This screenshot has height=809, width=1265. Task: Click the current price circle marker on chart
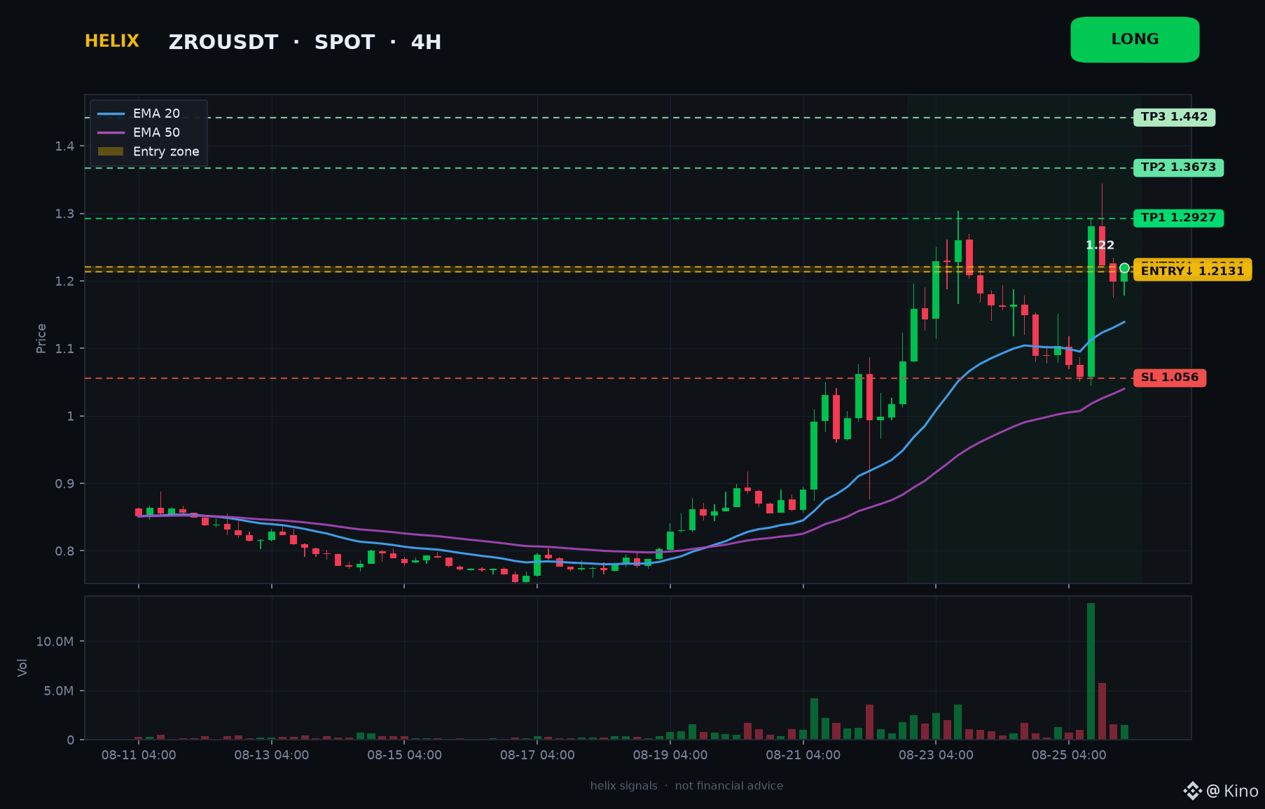[x=1124, y=268]
